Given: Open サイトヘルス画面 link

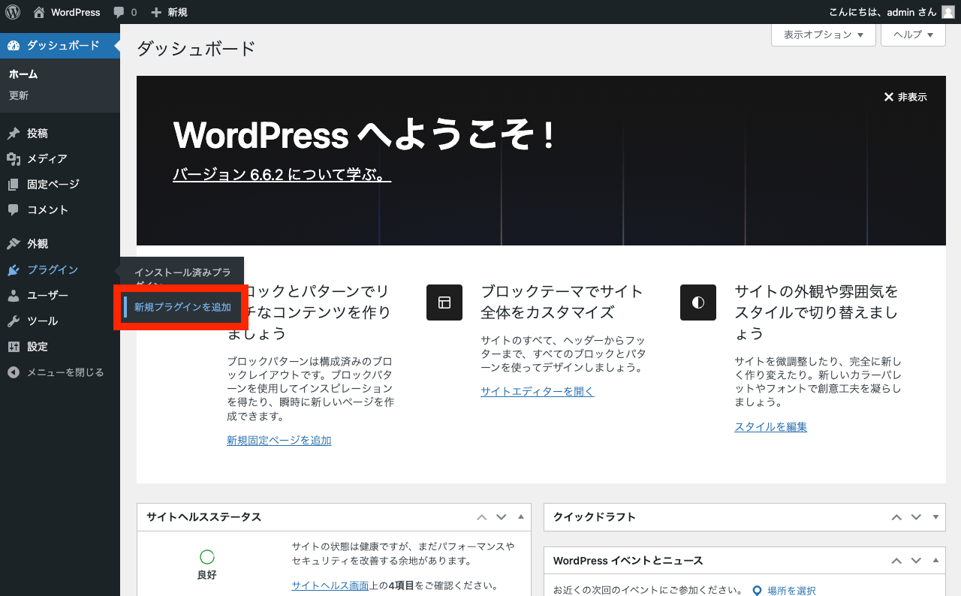Looking at the screenshot, I should [330, 586].
